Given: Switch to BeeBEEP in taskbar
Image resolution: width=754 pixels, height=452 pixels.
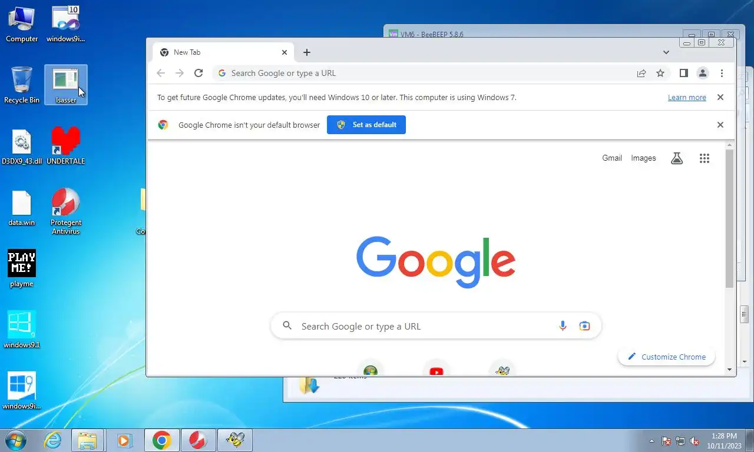Looking at the screenshot, I should click(x=235, y=440).
